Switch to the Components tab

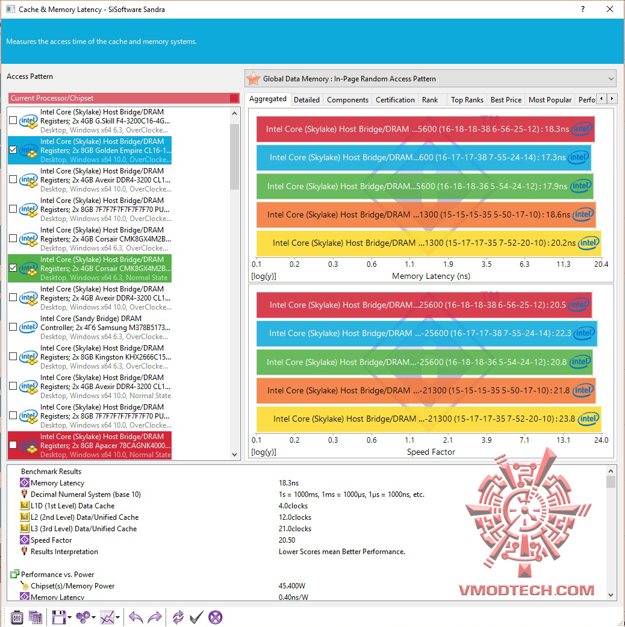point(347,100)
